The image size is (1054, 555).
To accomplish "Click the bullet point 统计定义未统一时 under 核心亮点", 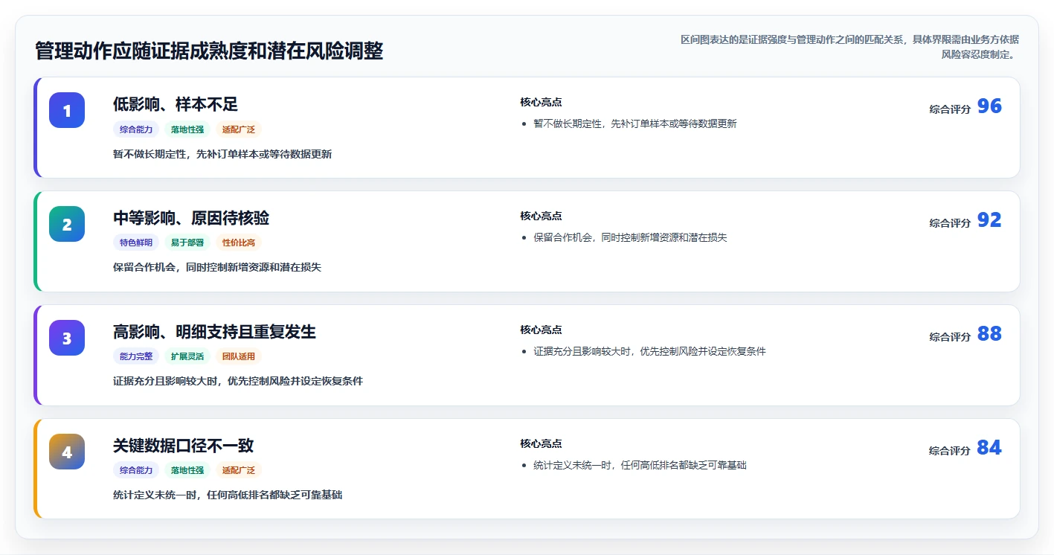I will pyautogui.click(x=640, y=465).
